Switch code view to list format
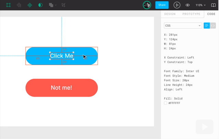The image size is (219, 139). coord(207,26)
